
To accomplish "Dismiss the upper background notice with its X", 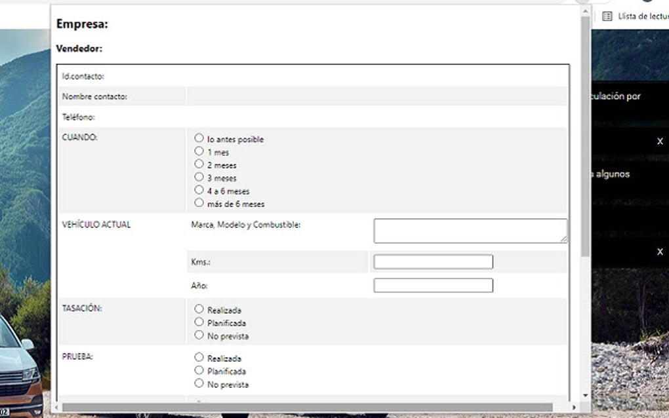I will 659,140.
